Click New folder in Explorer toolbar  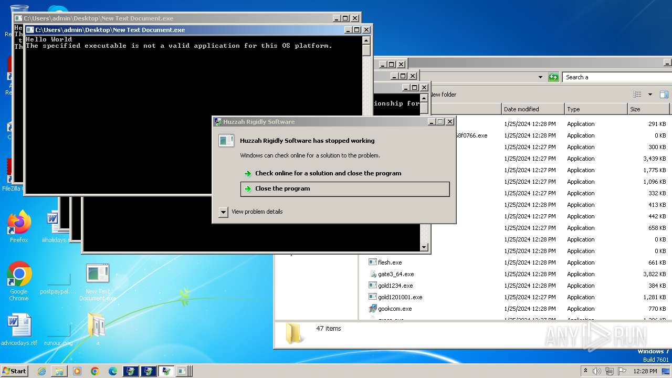pos(443,94)
